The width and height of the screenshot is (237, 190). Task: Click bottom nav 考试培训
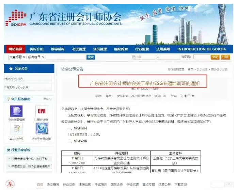click(x=101, y=185)
